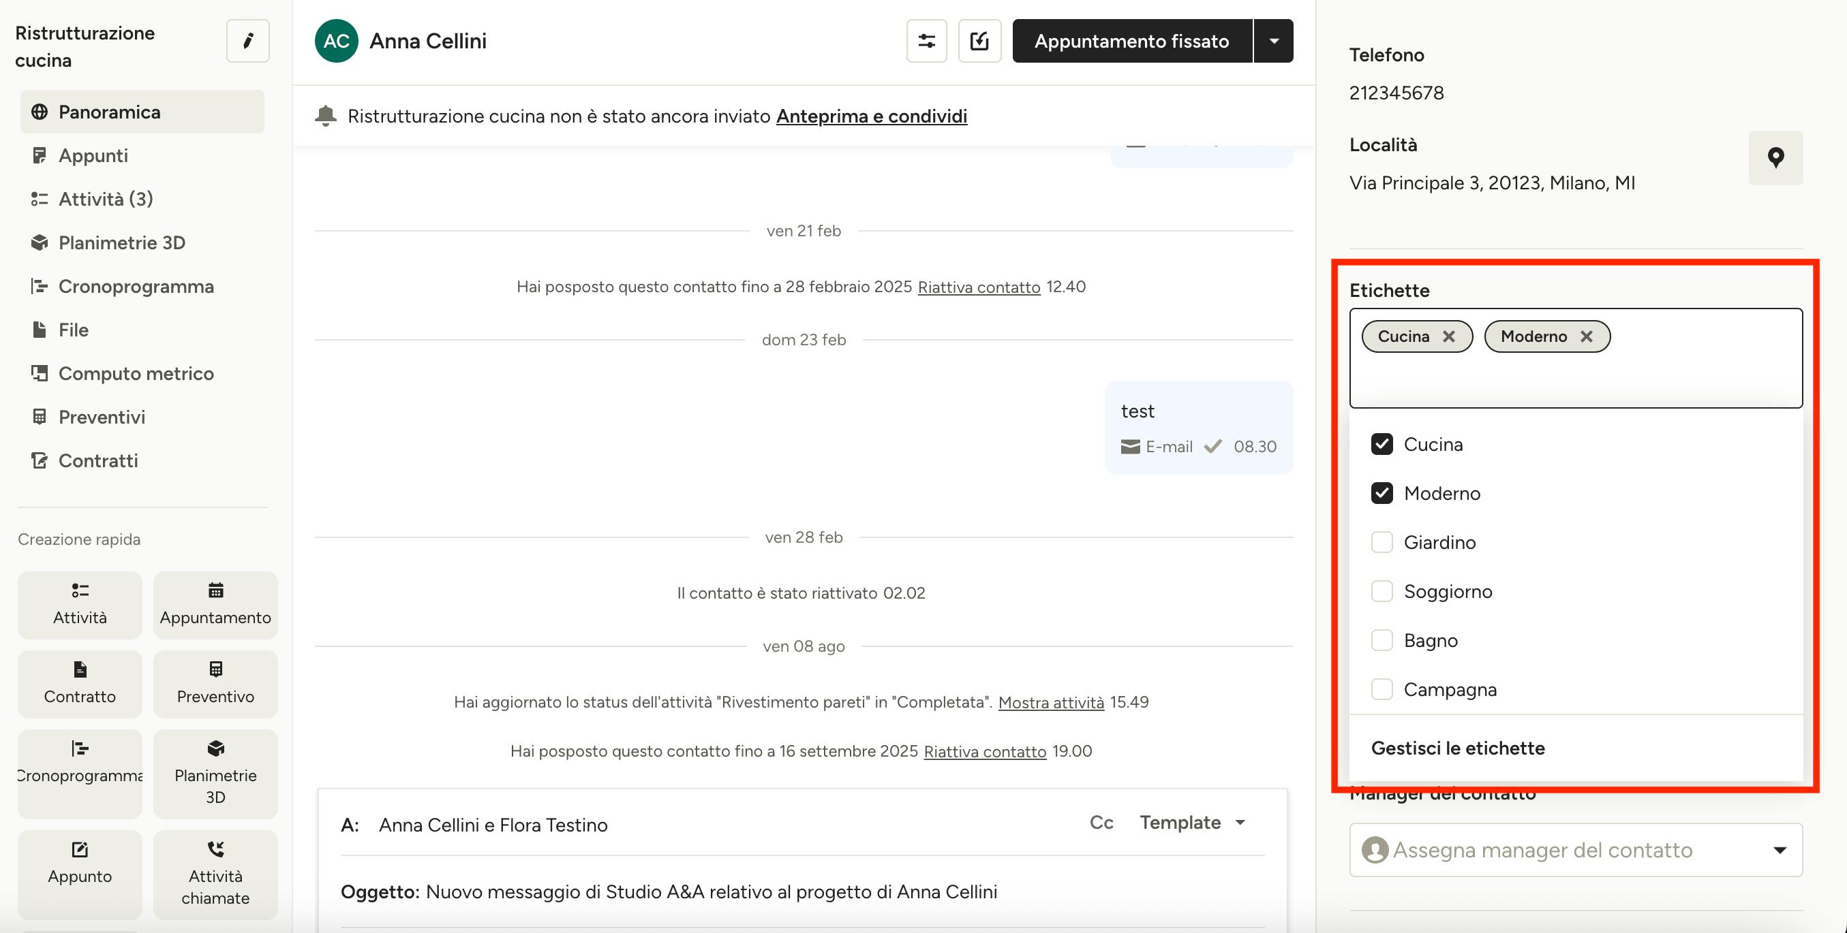This screenshot has width=1847, height=933.
Task: Click the Attività chiamate quick creation tile
Action: pos(215,874)
